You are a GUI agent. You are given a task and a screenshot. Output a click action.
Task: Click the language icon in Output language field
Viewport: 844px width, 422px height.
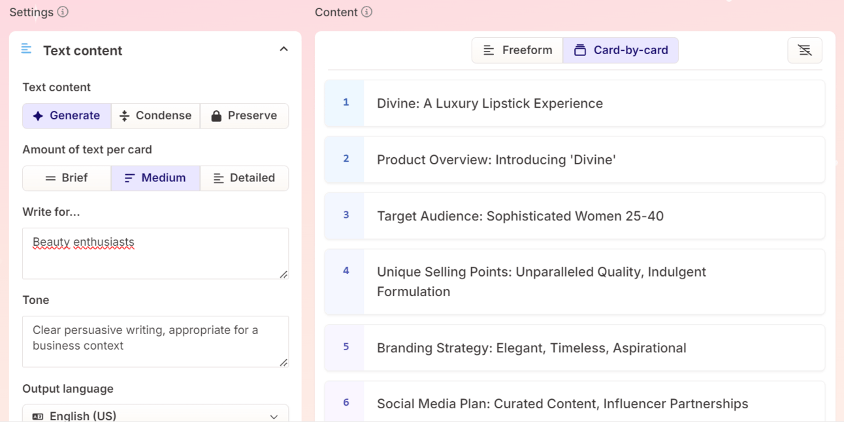tap(38, 416)
